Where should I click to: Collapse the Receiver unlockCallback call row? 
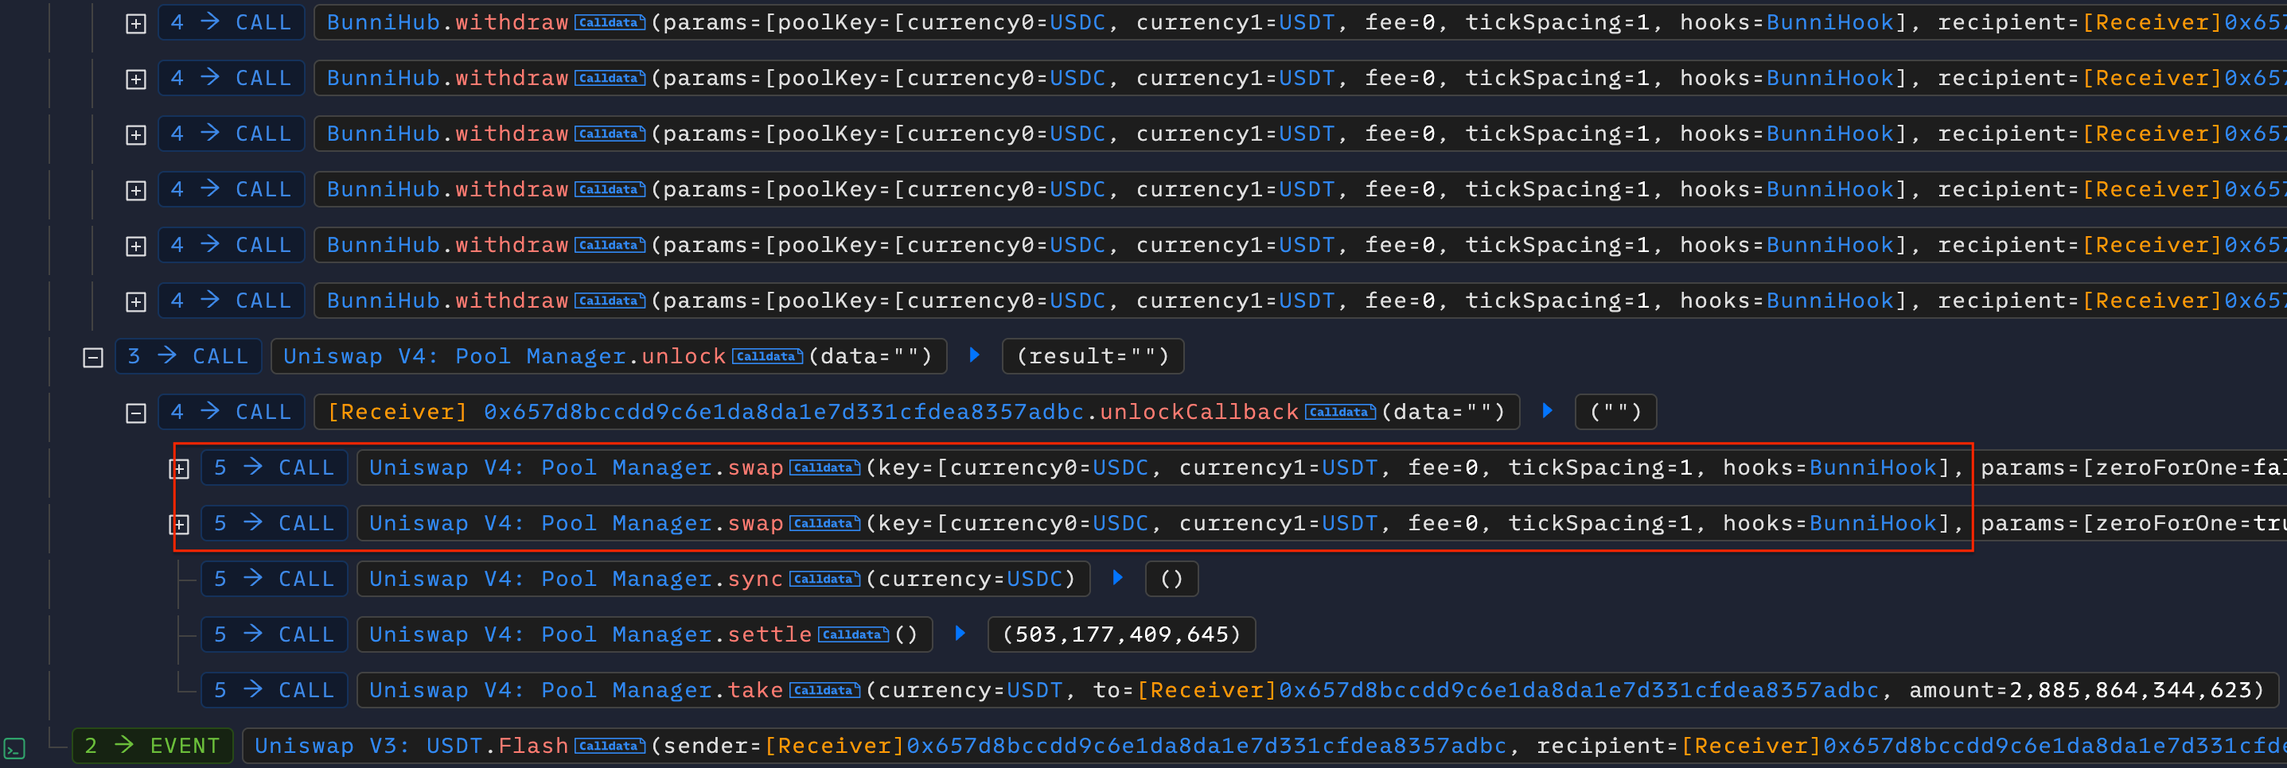[136, 413]
